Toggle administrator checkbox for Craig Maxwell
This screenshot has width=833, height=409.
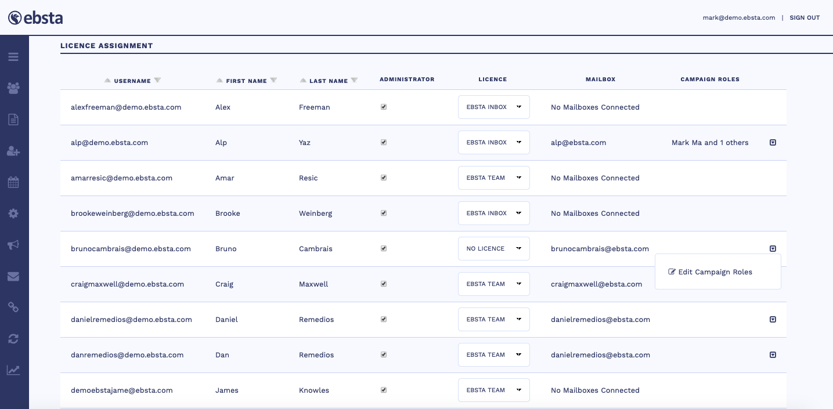384,284
